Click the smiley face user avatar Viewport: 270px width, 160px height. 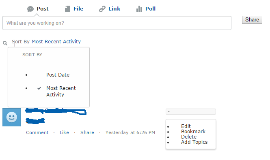(x=11, y=117)
